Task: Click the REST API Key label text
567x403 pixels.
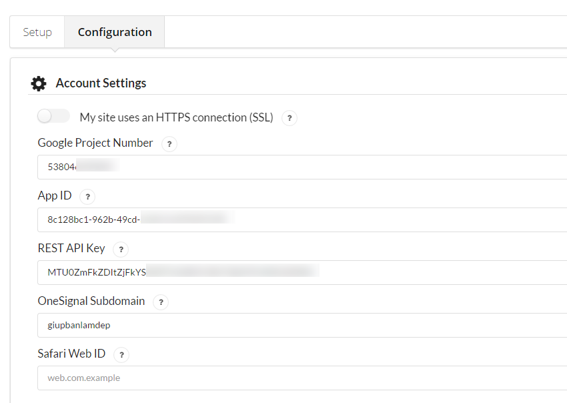Action: 71,248
